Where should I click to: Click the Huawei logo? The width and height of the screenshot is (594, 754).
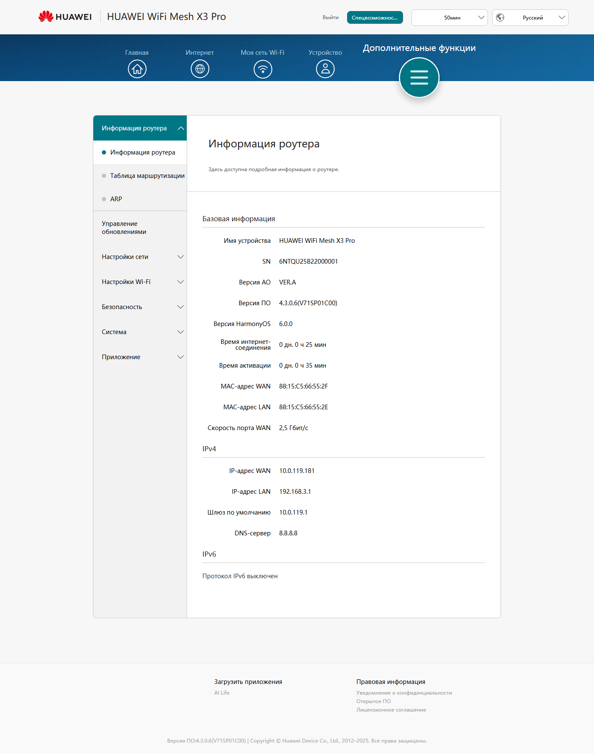(65, 17)
